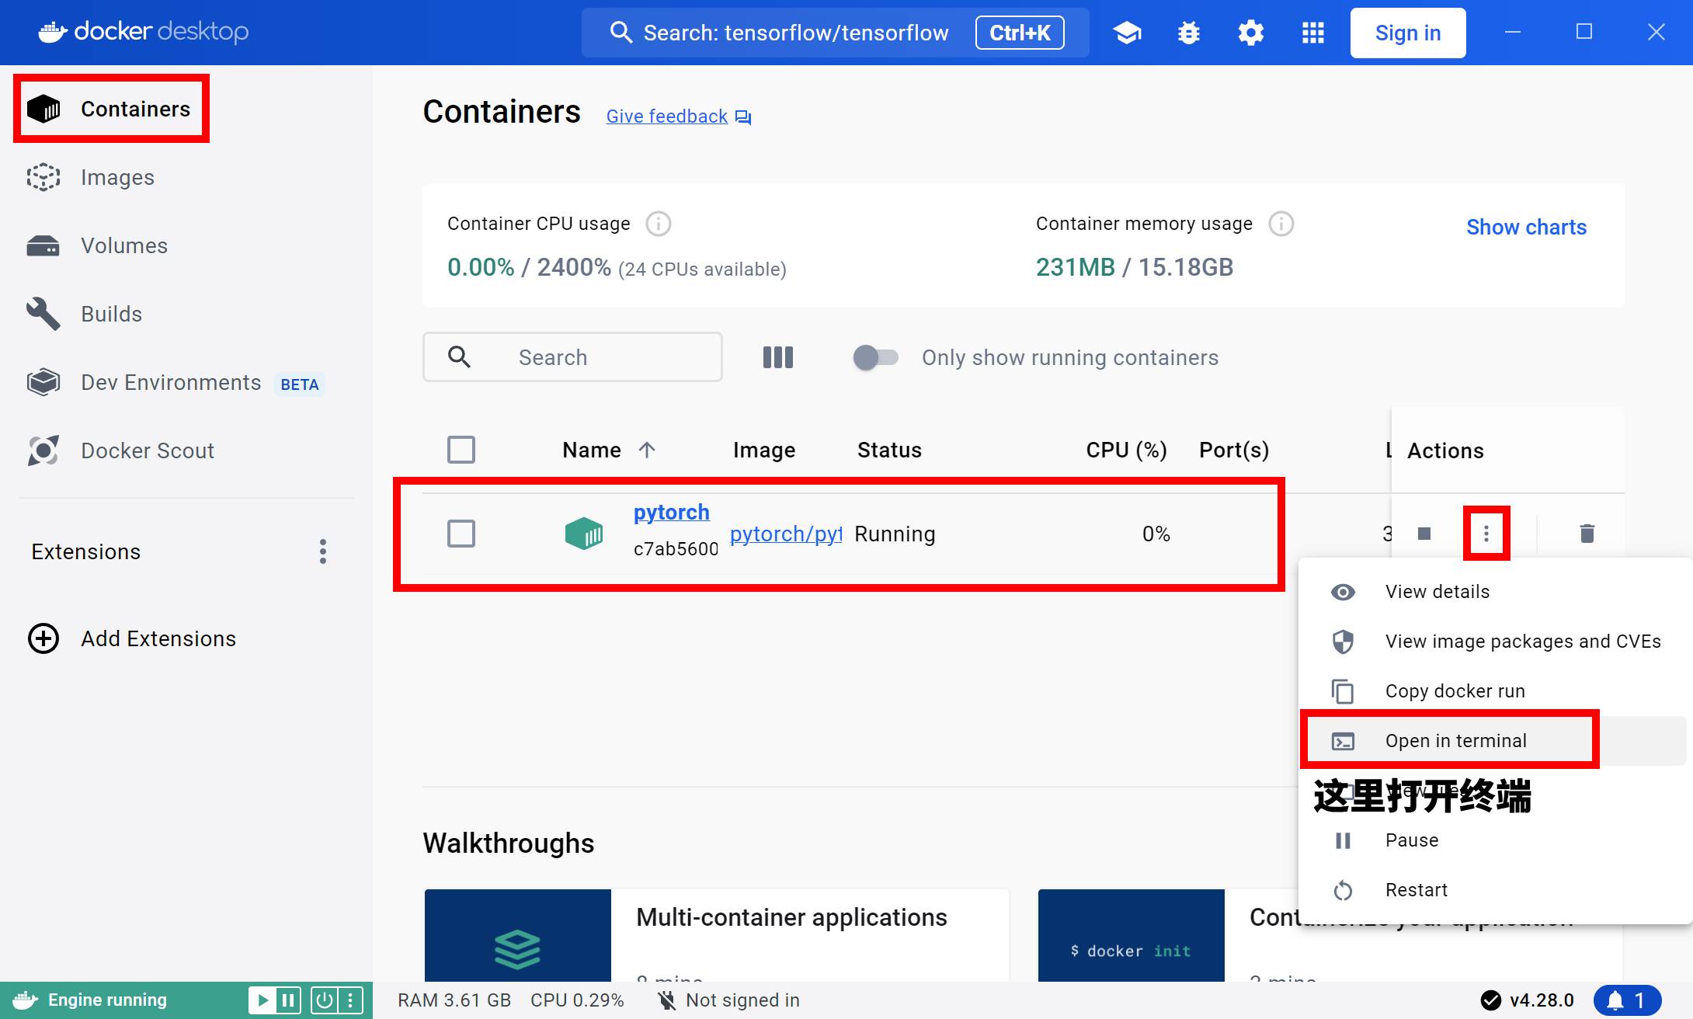Stop the pytorch container

pyautogui.click(x=1424, y=534)
